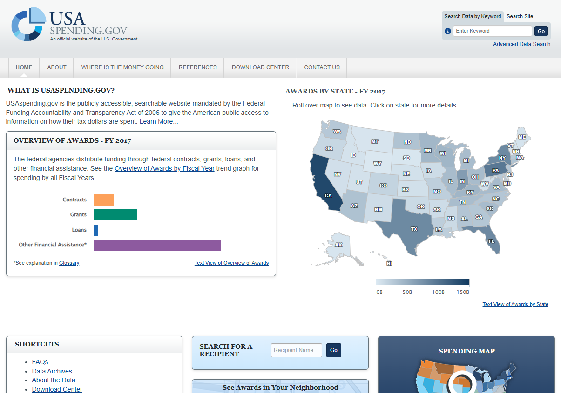Click the purple Other Financial Assistance bar
The image size is (561, 393).
click(157, 245)
